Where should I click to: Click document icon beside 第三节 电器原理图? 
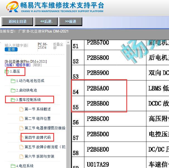21,128
